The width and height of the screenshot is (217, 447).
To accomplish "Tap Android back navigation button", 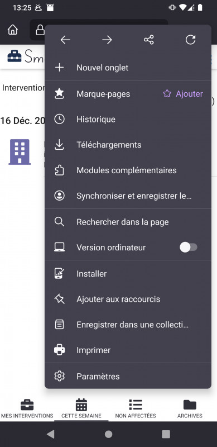I will pos(50,434).
